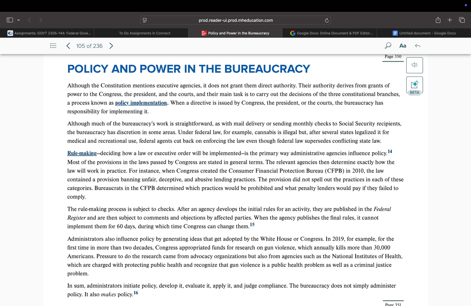Start read-aloud with the speaker icon
Image resolution: width=471 pixels, height=306 pixels.
[x=414, y=65]
